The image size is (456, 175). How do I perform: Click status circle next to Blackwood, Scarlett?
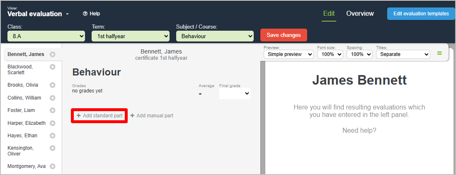point(53,67)
